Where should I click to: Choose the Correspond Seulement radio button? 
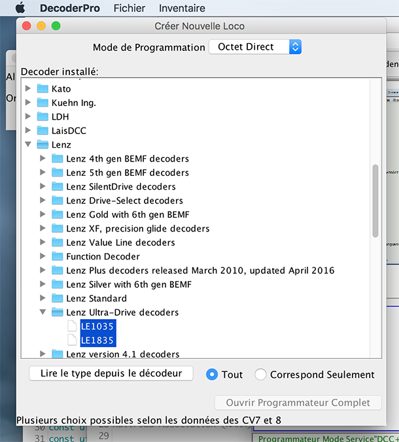[x=260, y=375]
